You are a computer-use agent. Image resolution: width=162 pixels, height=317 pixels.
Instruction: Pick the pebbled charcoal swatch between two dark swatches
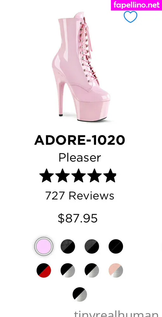(x=92, y=246)
